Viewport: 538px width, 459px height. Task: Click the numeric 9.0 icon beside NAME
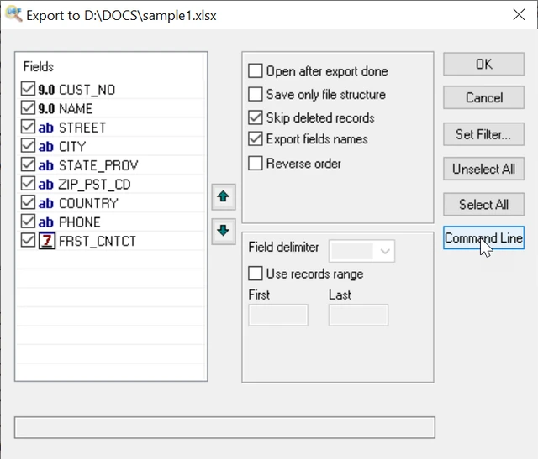coord(46,108)
